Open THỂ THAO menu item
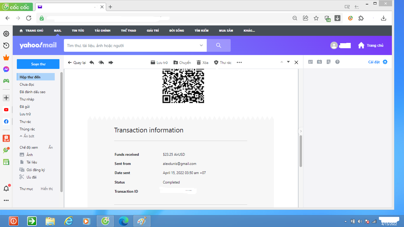 [x=128, y=31]
